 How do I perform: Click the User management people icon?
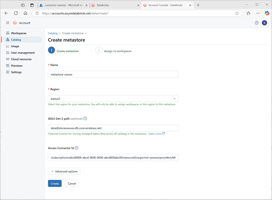point(7,53)
